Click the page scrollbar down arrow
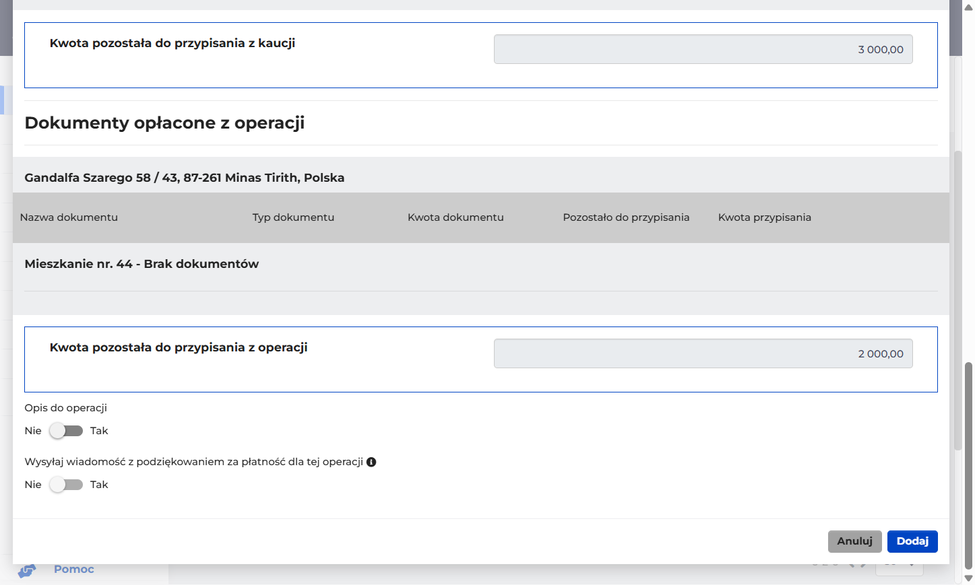975x585 pixels. tap(969, 578)
